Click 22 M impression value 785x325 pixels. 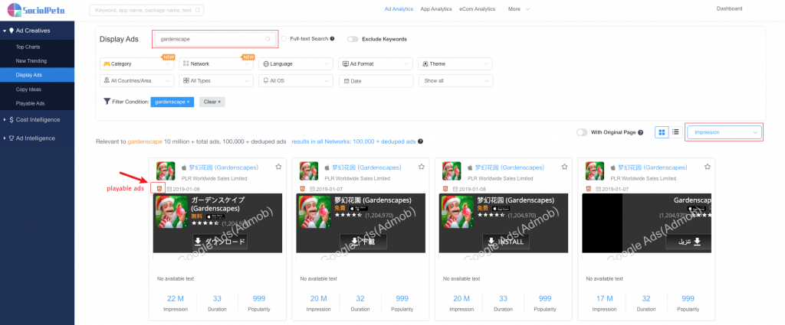176,298
